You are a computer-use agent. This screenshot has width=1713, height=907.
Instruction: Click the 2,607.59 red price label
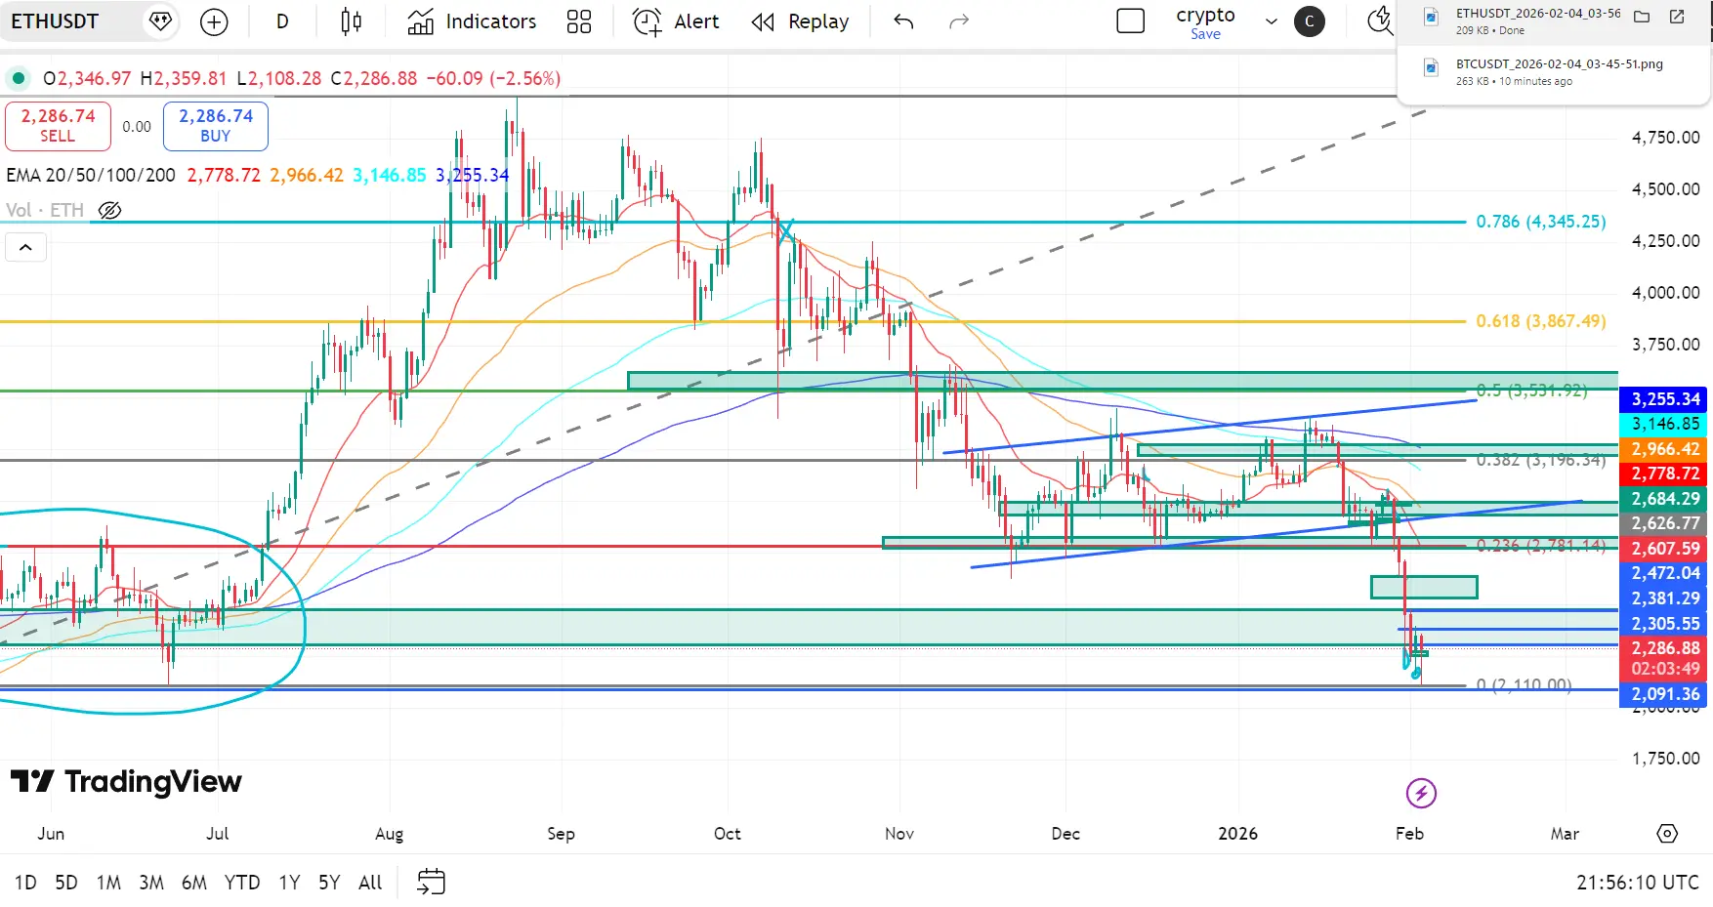point(1665,549)
